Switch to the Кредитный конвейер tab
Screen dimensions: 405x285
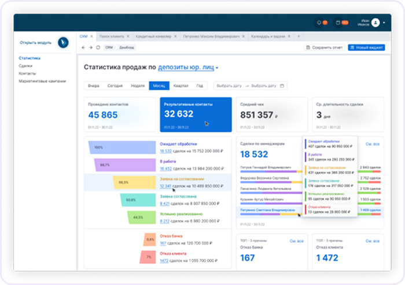click(x=153, y=36)
